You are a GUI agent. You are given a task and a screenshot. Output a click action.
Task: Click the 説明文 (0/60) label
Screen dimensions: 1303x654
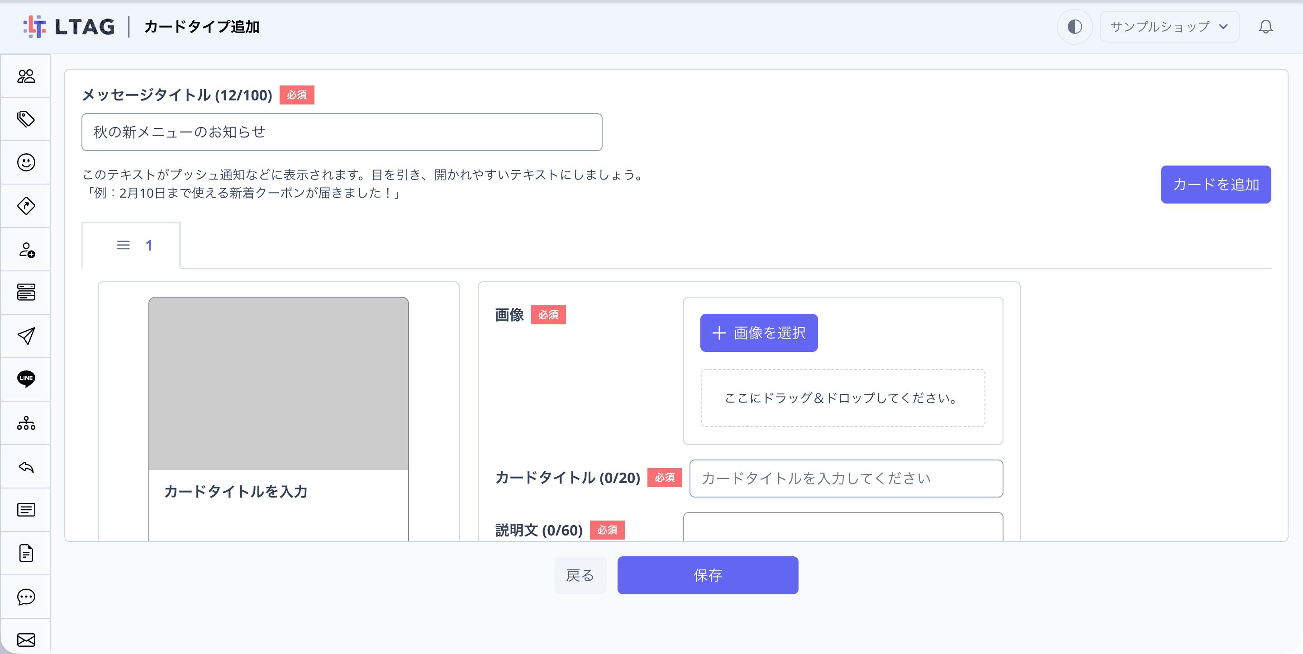(539, 531)
